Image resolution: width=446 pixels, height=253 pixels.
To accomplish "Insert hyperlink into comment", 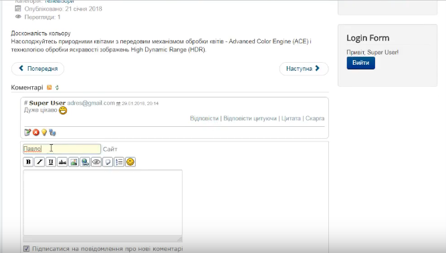I will tap(85, 162).
